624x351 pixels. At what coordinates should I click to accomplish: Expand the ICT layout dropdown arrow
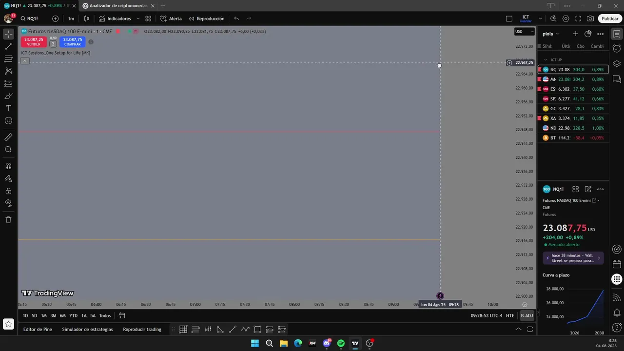(540, 19)
